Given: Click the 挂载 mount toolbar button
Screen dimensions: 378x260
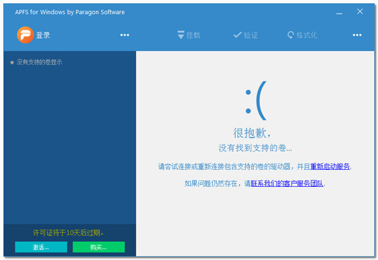Looking at the screenshot, I should [189, 35].
